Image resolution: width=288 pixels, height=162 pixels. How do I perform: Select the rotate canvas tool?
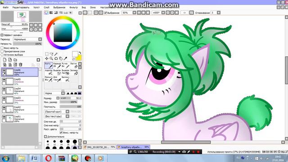point(56,58)
